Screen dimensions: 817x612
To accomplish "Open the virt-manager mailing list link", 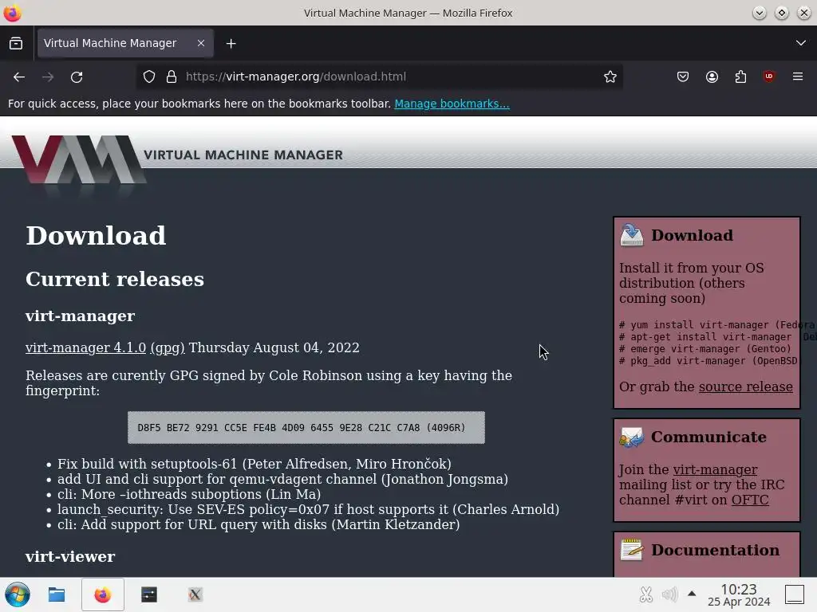I will (715, 469).
